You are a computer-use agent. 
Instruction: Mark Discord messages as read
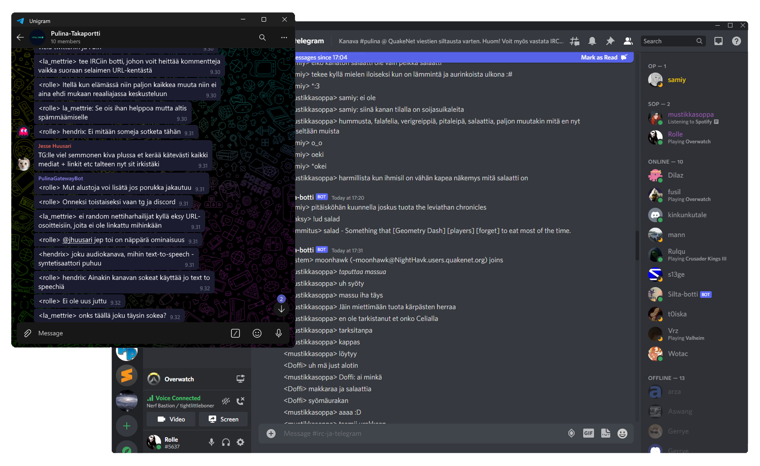(x=603, y=57)
